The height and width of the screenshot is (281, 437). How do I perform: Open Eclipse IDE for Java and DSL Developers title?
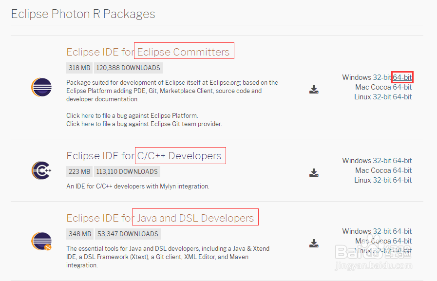pyautogui.click(x=160, y=218)
